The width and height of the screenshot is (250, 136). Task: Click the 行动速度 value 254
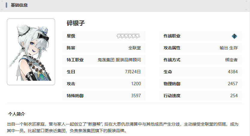click(x=234, y=96)
